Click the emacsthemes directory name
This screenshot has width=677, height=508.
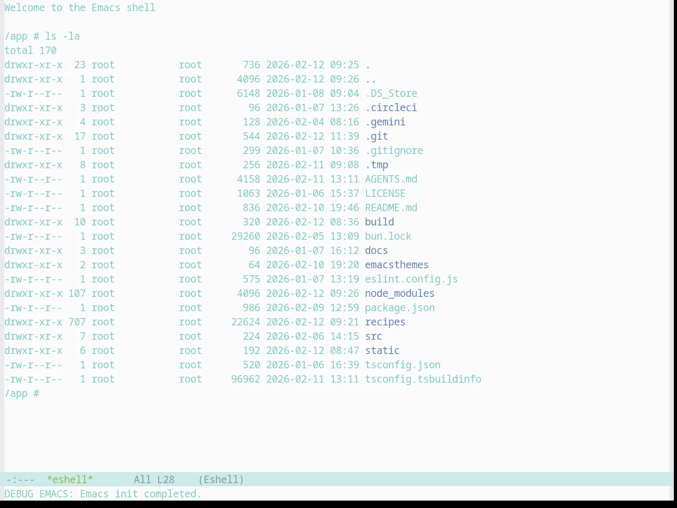click(397, 265)
